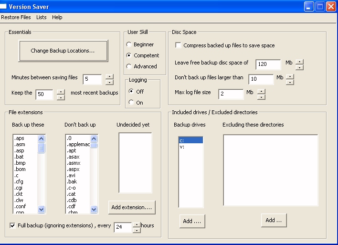
Task: Click the don't back up larger than field
Action: [261, 79]
